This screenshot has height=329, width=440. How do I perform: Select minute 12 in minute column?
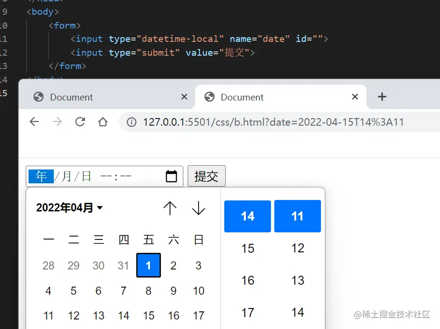pyautogui.click(x=298, y=248)
